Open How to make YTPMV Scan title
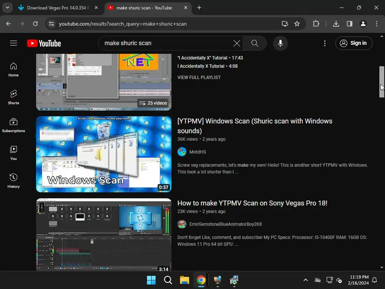The height and width of the screenshot is (289, 385). [x=252, y=203]
